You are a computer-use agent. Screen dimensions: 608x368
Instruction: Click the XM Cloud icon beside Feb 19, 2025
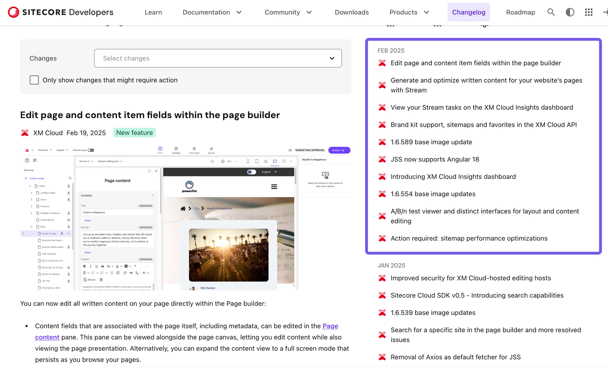pos(25,133)
